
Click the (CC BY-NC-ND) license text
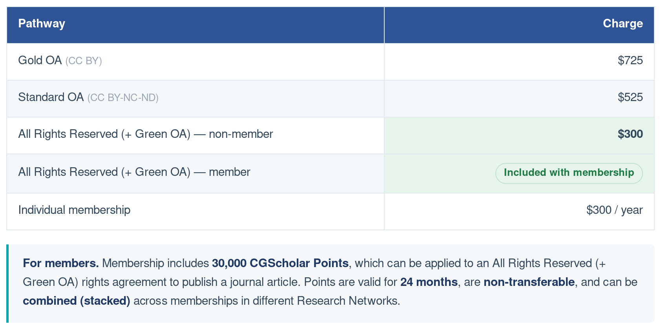[123, 98]
